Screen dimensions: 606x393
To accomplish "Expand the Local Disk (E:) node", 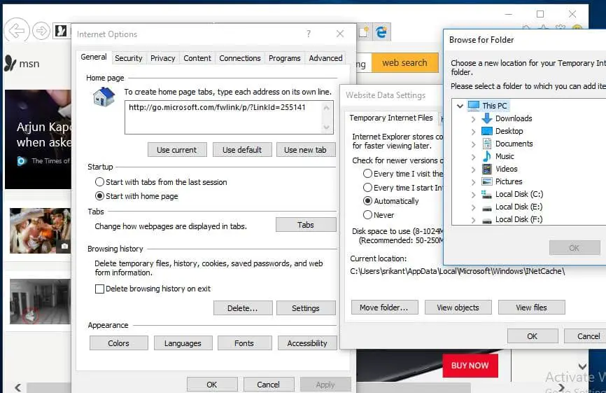I will tap(474, 207).
